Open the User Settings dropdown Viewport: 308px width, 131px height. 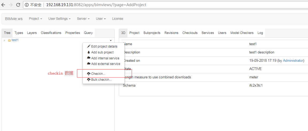(59, 19)
